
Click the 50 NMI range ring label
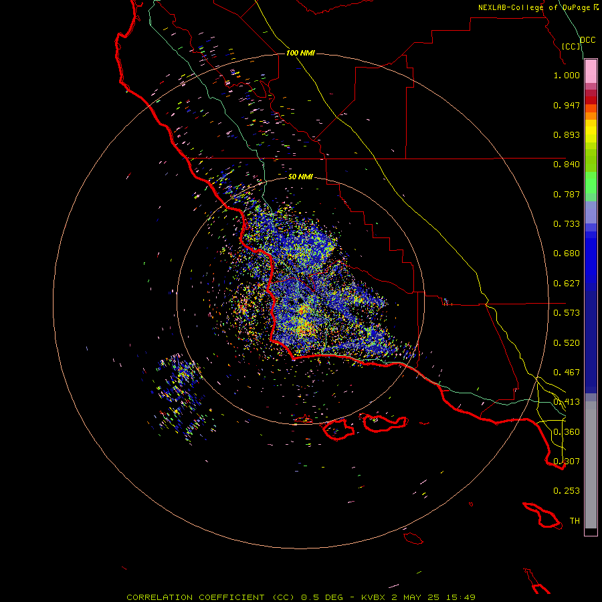[300, 177]
